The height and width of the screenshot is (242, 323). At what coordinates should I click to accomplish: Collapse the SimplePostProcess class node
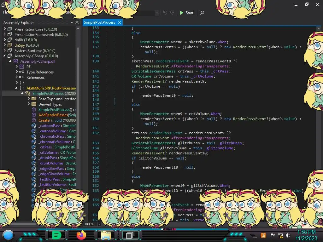tap(22, 93)
